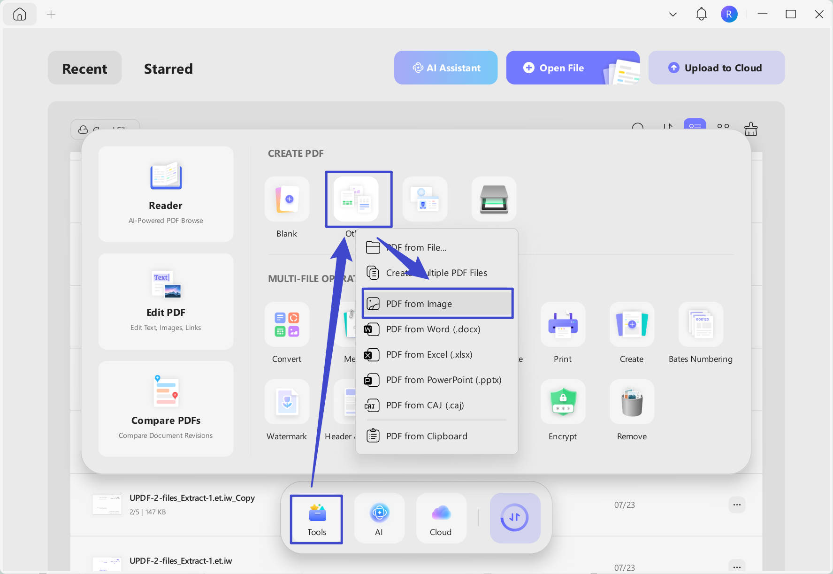Open the Remove batch tool

pyautogui.click(x=632, y=402)
